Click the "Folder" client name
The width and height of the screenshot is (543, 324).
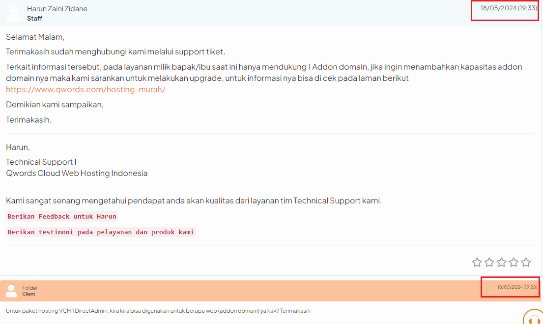[30, 288]
